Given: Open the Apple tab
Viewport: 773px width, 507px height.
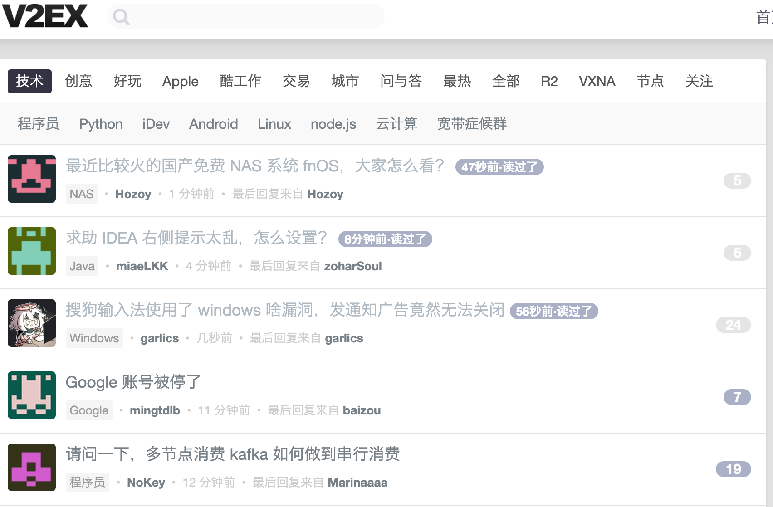Looking at the screenshot, I should click(x=181, y=81).
